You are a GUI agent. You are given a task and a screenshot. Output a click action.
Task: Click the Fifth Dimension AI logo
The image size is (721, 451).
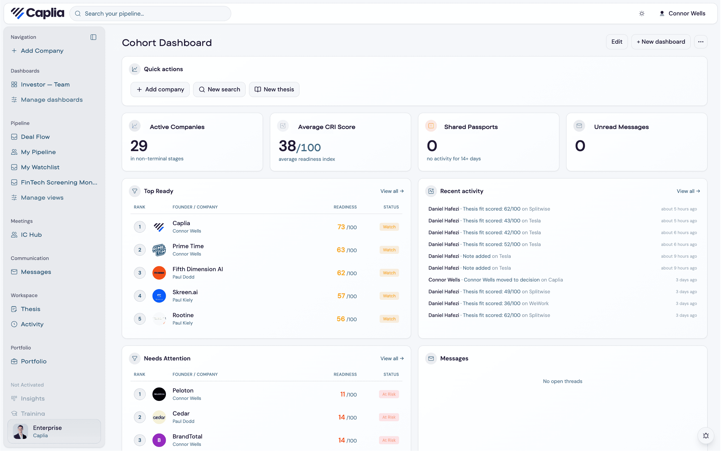tap(159, 273)
